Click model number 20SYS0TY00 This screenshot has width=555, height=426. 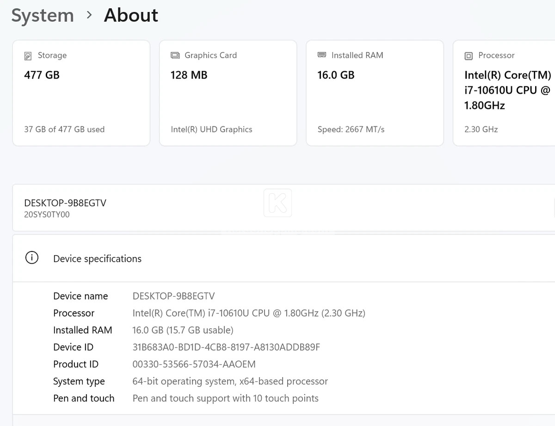click(x=47, y=215)
